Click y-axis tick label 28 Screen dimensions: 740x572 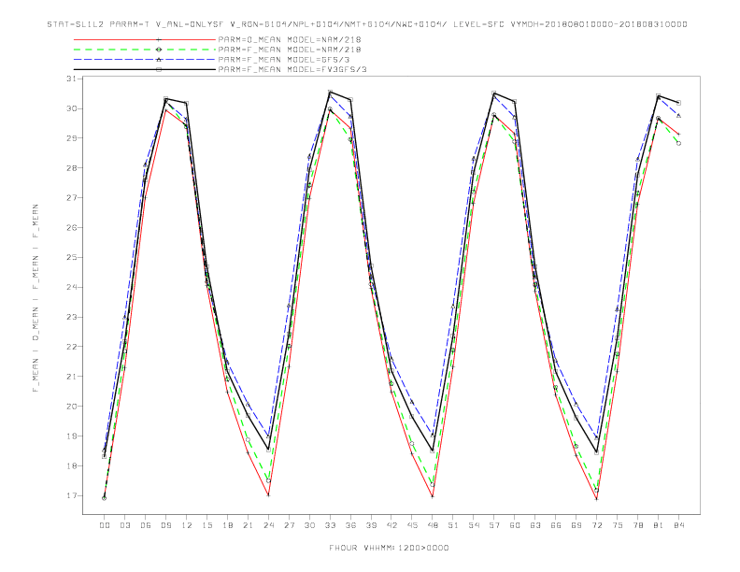pos(71,168)
